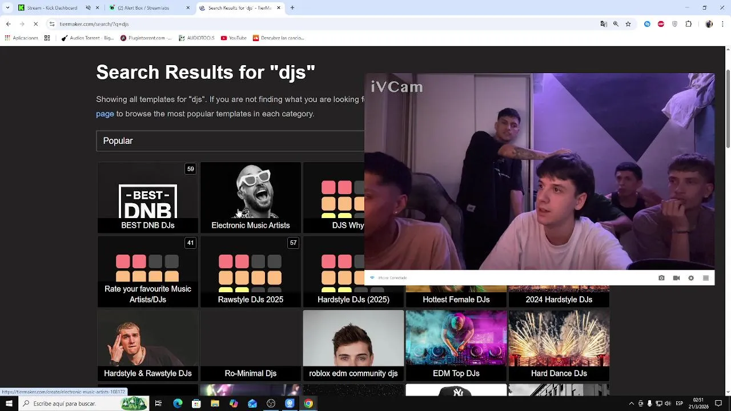731x411 pixels.
Task: Show the Extensions puzzle menu
Action: [688, 24]
